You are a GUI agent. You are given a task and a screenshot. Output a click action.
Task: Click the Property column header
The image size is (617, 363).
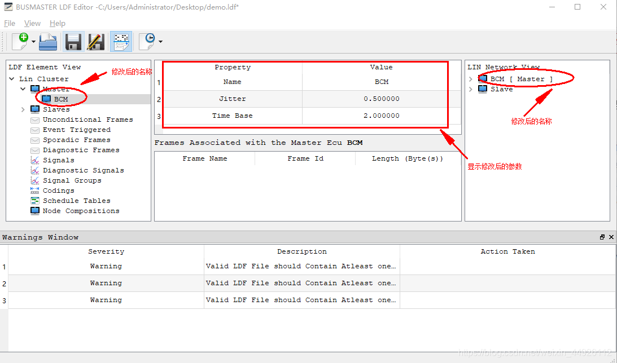[x=233, y=67]
